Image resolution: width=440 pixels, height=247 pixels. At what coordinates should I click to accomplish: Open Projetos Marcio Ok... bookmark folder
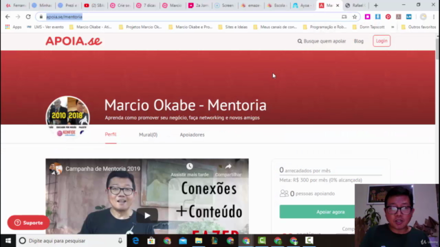click(x=140, y=27)
